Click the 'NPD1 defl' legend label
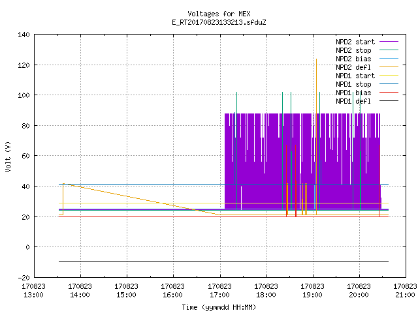This screenshot has width=418, height=313. 353,102
